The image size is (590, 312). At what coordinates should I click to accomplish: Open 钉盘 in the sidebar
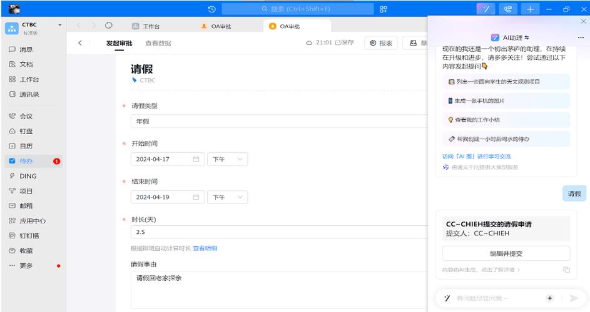tap(34, 131)
